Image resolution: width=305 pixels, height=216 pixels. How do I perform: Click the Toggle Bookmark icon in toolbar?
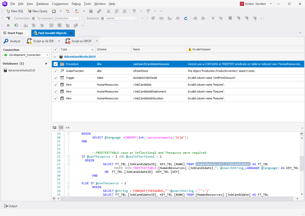[x=230, y=18]
